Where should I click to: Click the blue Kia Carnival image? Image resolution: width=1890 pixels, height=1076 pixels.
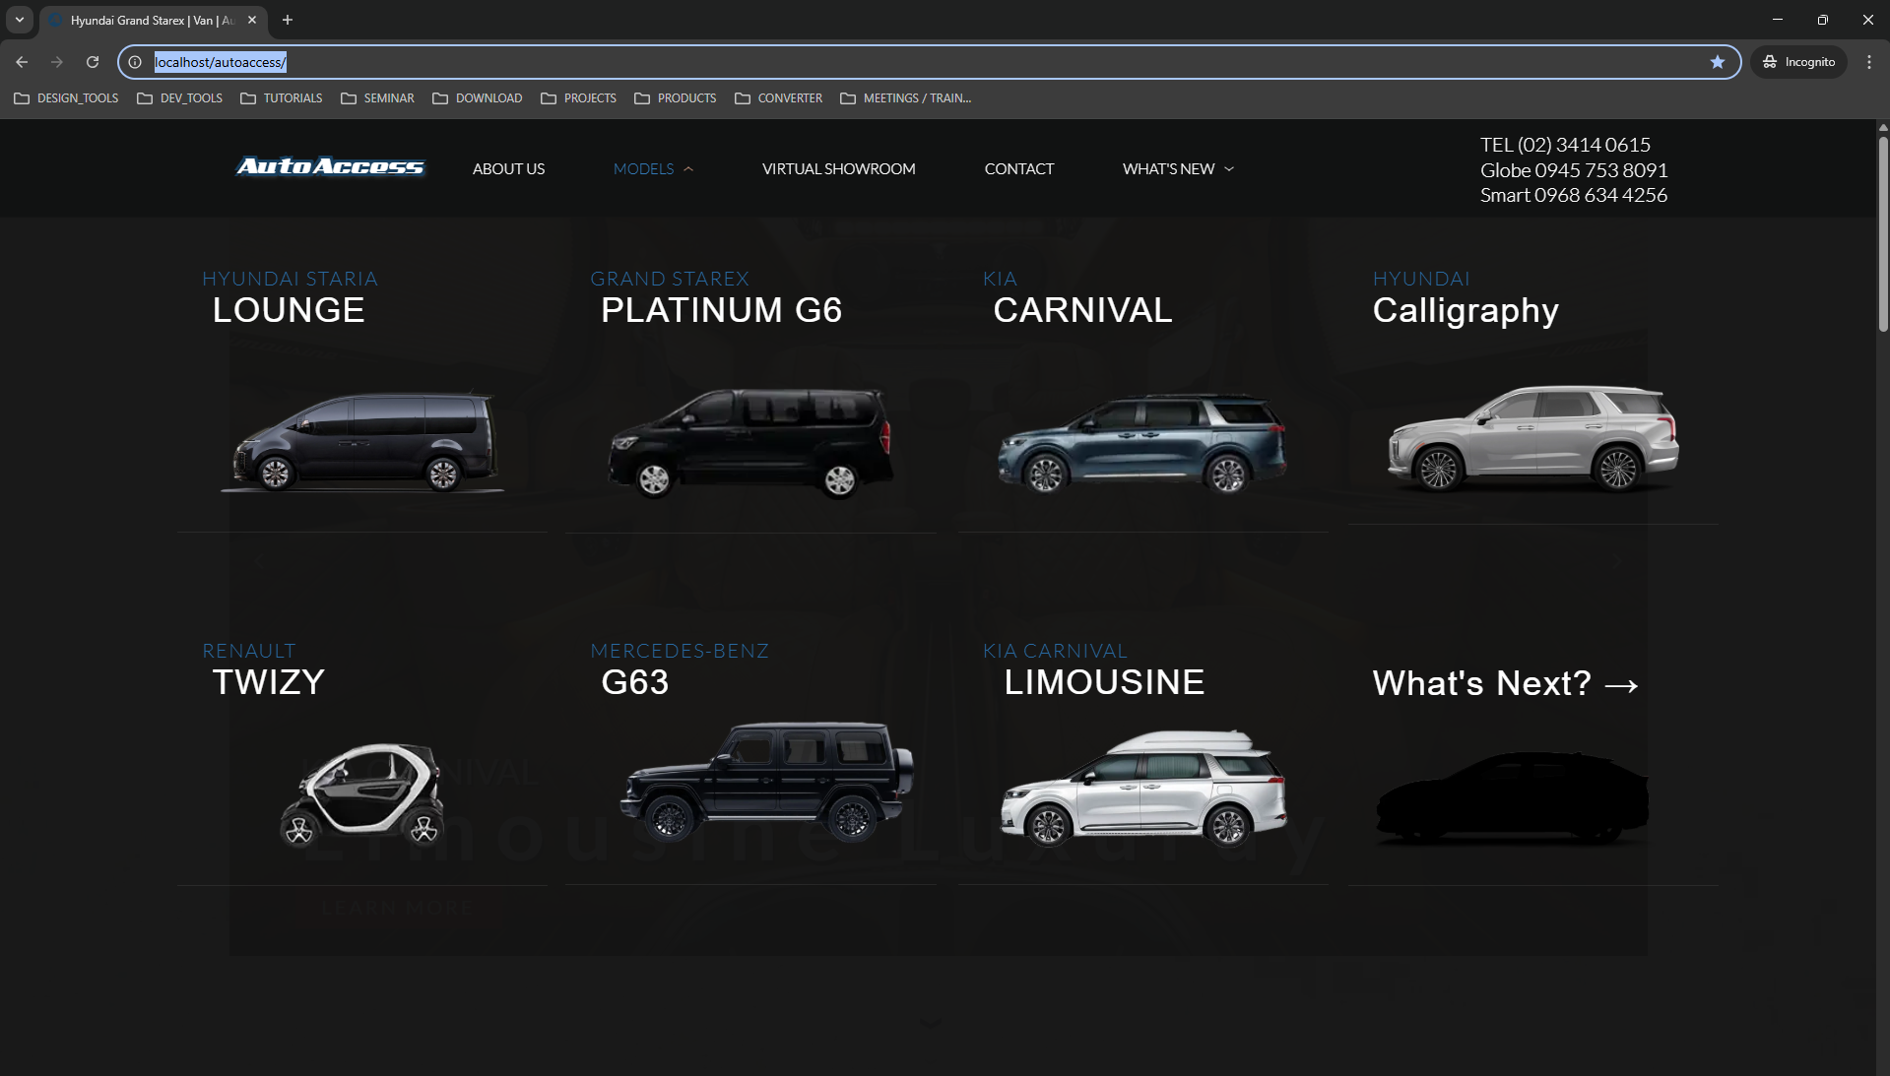pos(1142,443)
